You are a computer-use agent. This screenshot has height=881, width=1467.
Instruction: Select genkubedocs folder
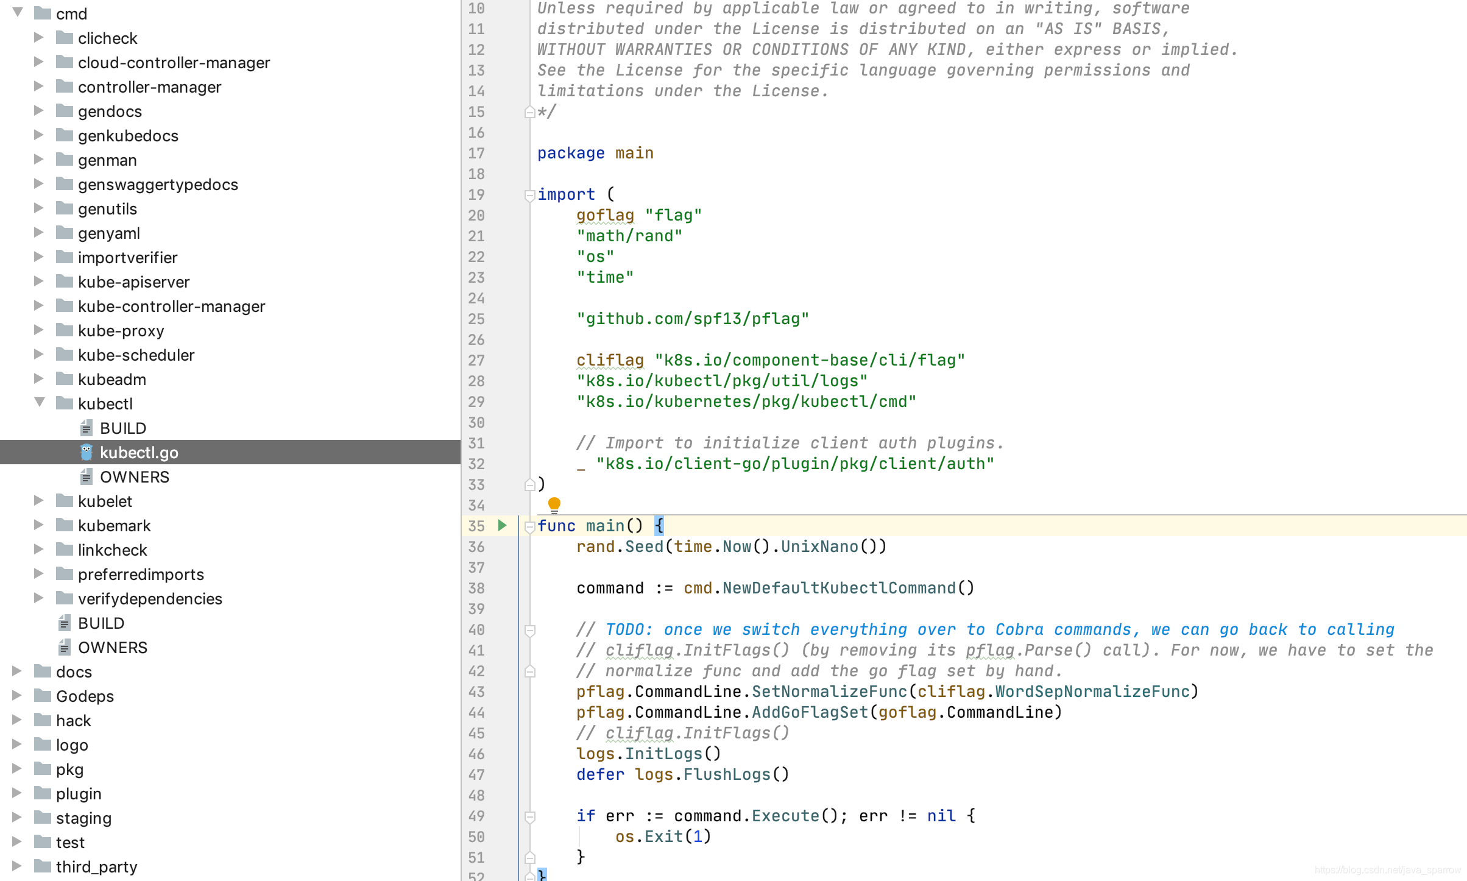click(128, 136)
